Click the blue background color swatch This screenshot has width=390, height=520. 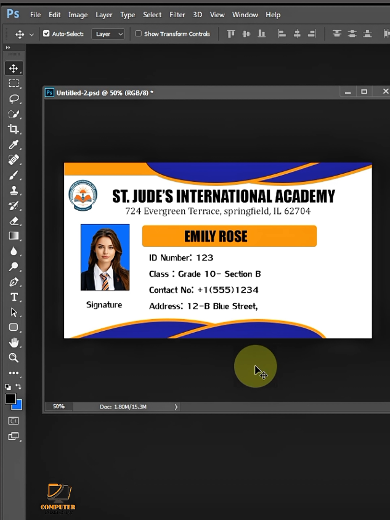tap(19, 406)
